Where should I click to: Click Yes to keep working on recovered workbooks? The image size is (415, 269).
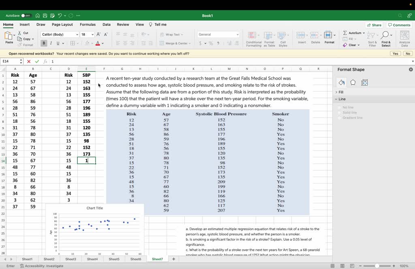click(x=395, y=53)
